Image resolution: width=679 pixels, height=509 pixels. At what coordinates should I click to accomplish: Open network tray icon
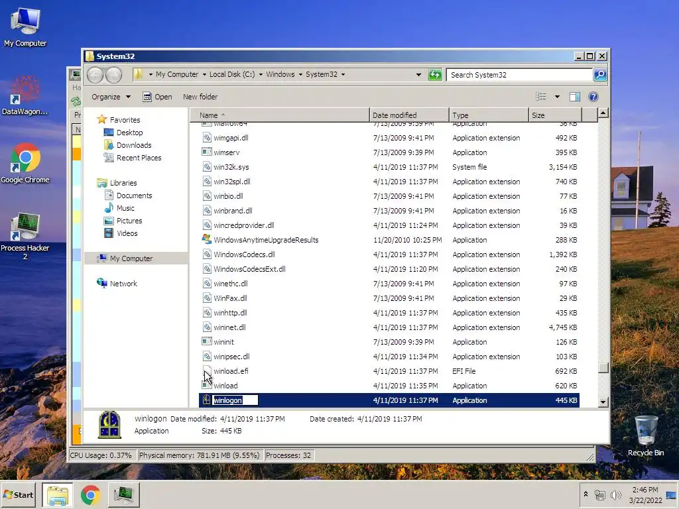[599, 494]
